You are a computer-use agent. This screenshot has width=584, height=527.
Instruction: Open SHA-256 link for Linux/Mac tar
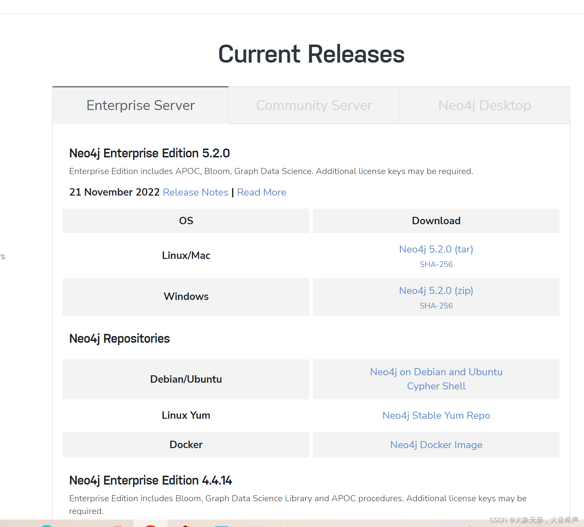436,264
